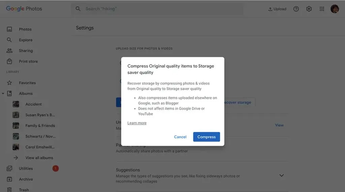The width and height of the screenshot is (345, 192).
Task: Cancel the compression dialog
Action: click(x=180, y=137)
